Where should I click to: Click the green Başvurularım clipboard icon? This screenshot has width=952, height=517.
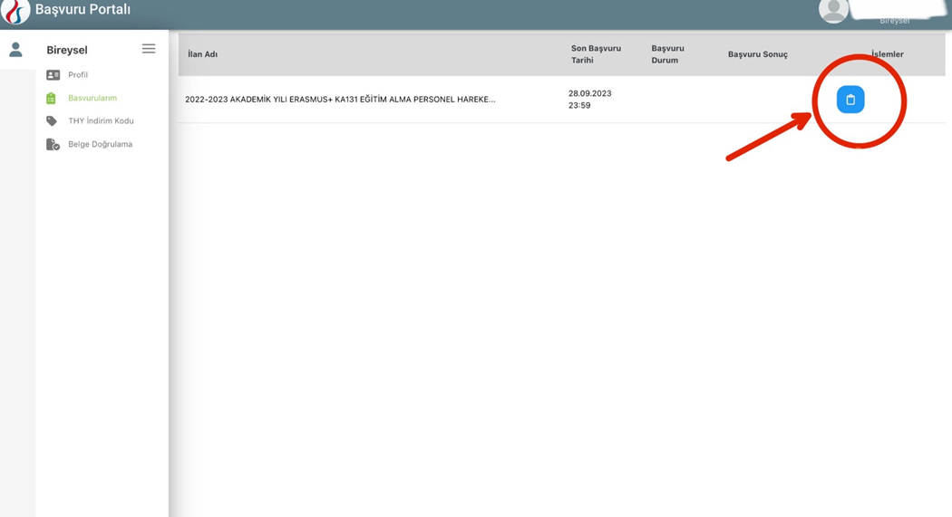(x=52, y=98)
